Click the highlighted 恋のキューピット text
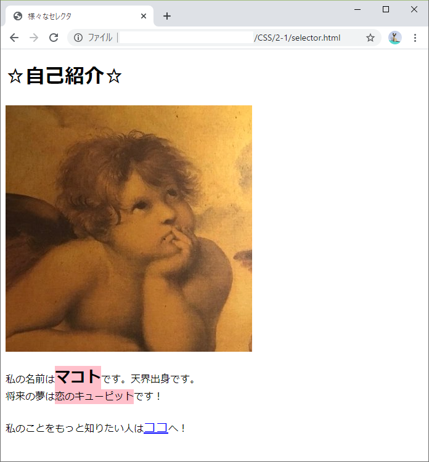Screen dimensions: 429x462 94,396
